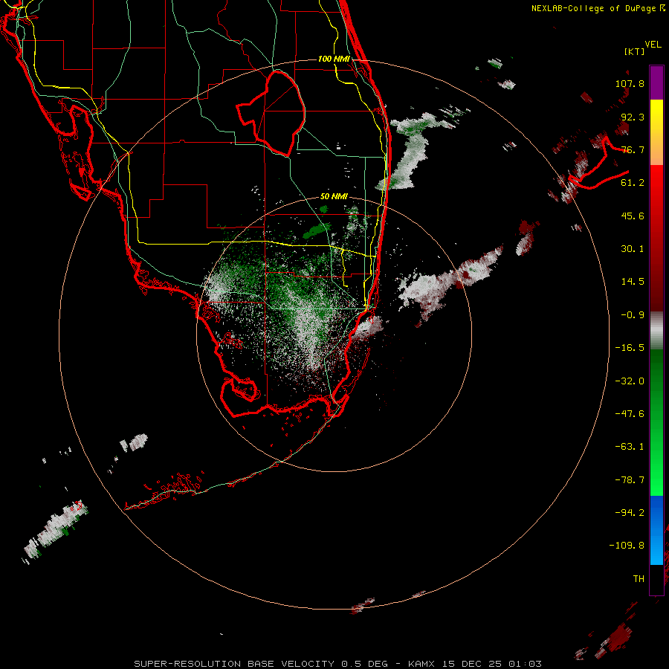Click the 50 NMI range ring label
669x669 pixels.
pyautogui.click(x=334, y=197)
